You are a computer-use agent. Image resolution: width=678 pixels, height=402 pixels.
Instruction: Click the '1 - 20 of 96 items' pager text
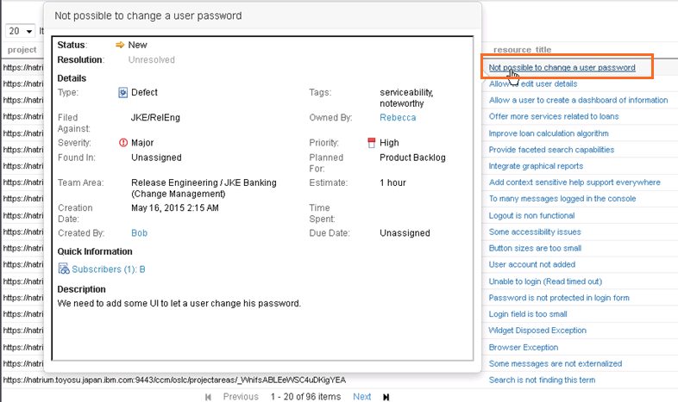305,396
